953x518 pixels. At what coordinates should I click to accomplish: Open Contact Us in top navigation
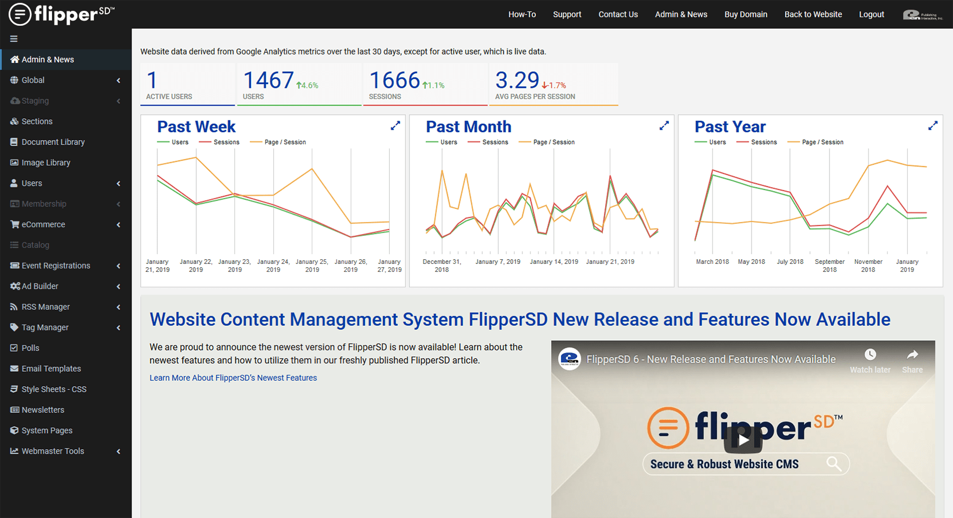(x=618, y=14)
